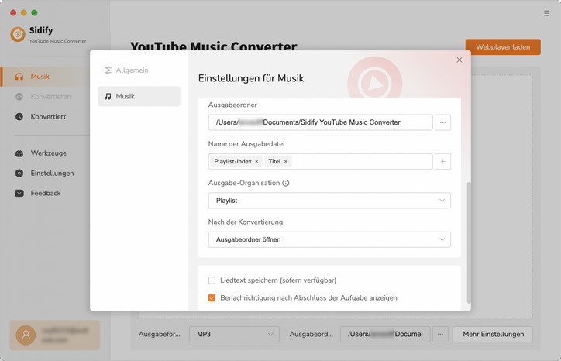Viewport: 561px width, 361px height.
Task: Open the Ausgabe-Organisation Playlist dropdown
Action: tap(329, 201)
